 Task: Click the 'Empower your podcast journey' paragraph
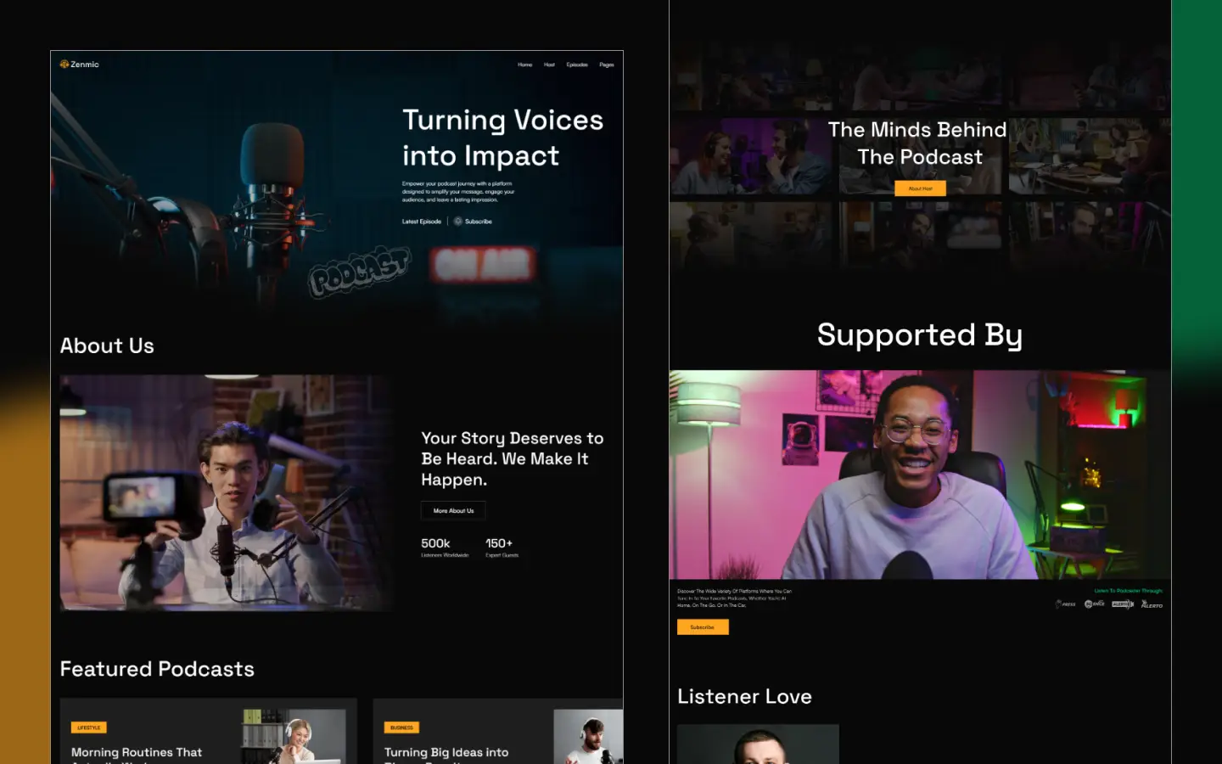pos(458,191)
